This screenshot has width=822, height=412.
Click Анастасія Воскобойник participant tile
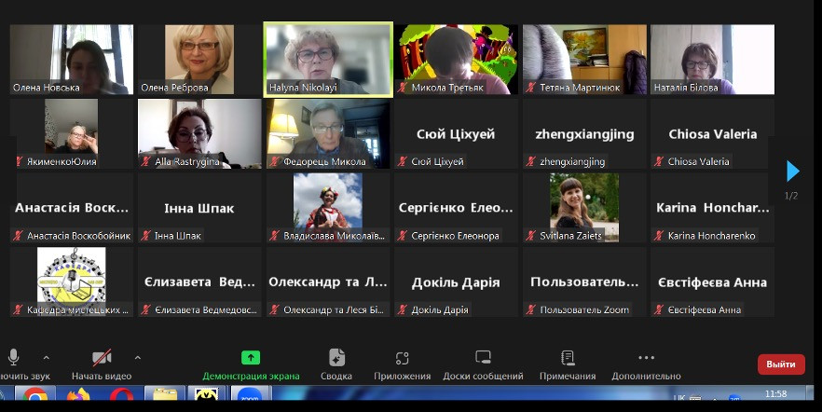coord(72,208)
